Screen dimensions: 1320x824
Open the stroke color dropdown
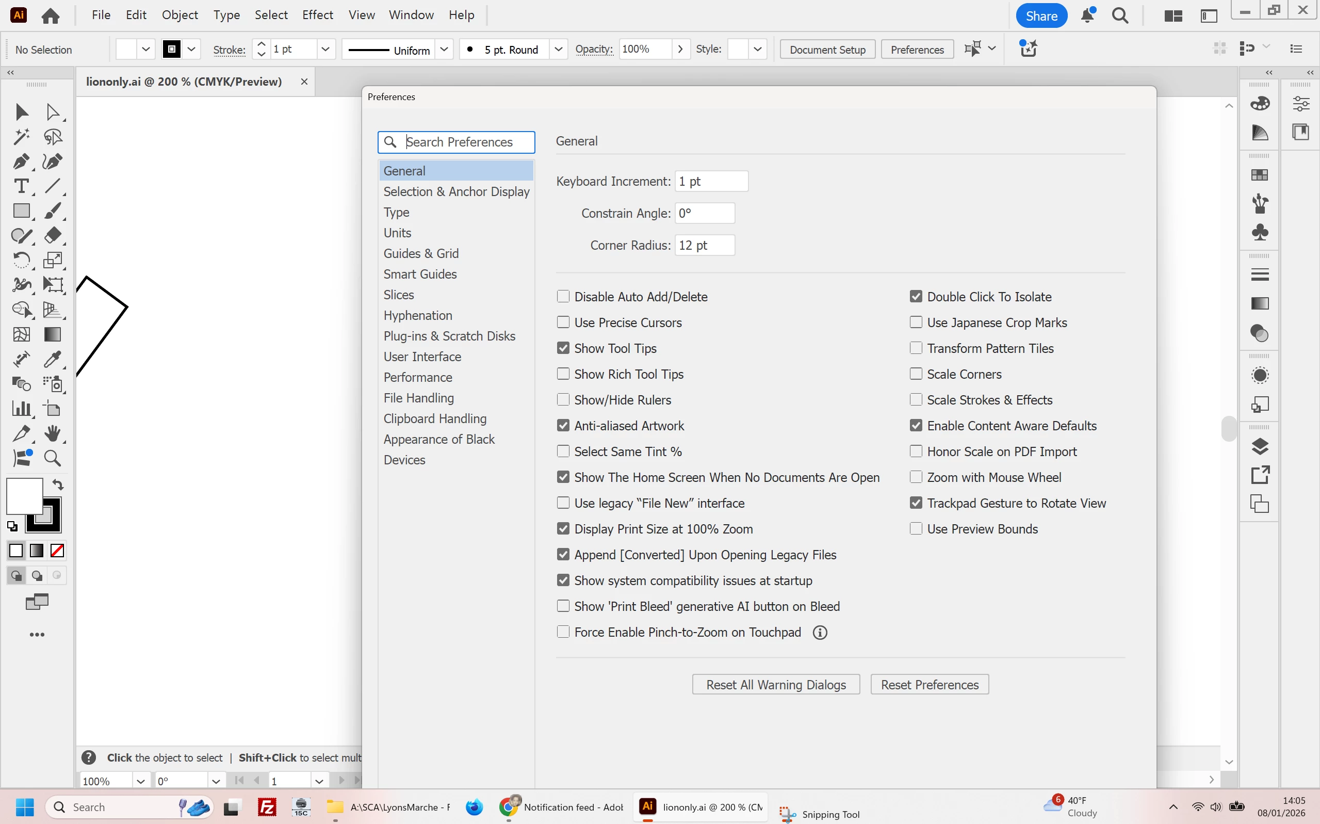191,49
